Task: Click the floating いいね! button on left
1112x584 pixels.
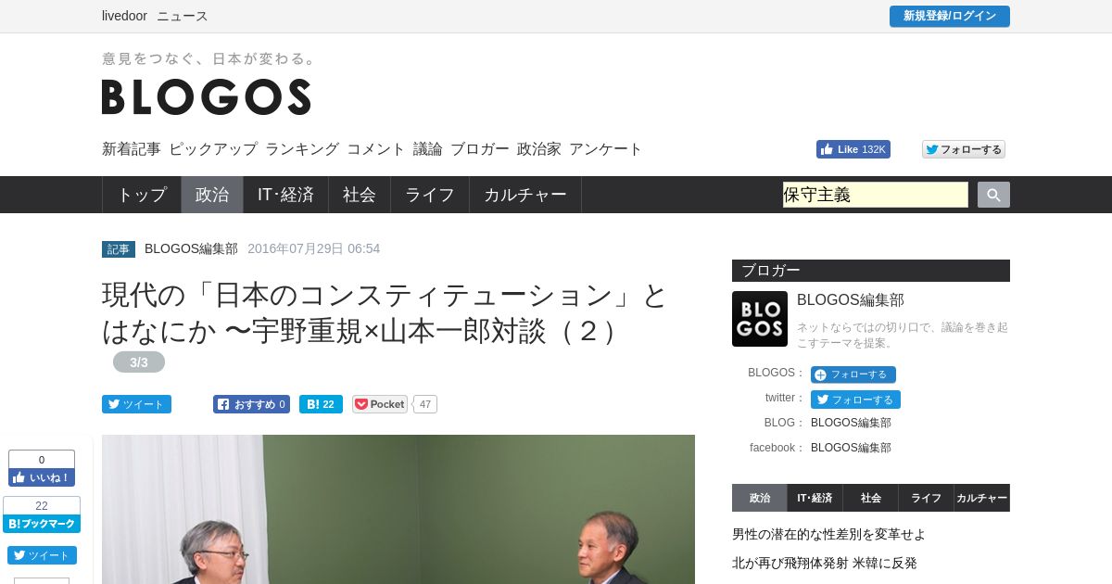Action: [42, 477]
